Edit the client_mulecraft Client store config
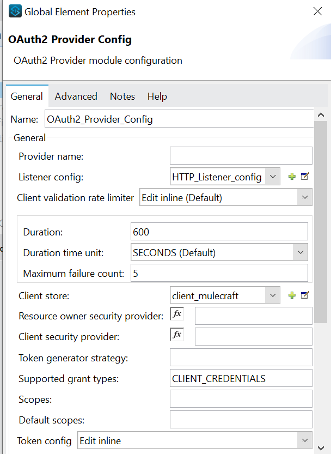331x454 pixels. (x=305, y=295)
